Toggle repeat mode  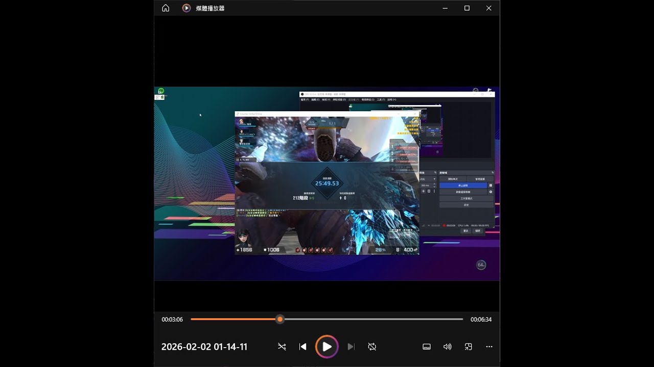(x=372, y=347)
